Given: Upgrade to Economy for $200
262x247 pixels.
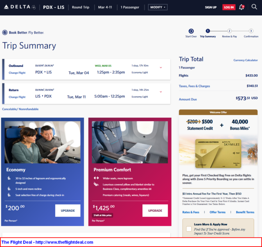Looking at the screenshot, I should click(68, 210).
